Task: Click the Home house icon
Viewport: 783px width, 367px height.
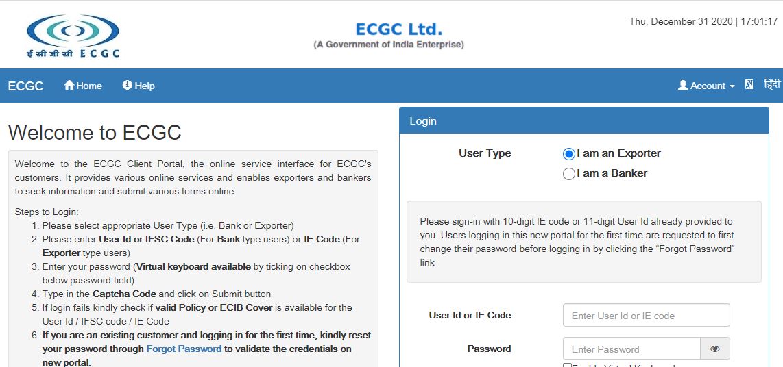Action: [69, 85]
